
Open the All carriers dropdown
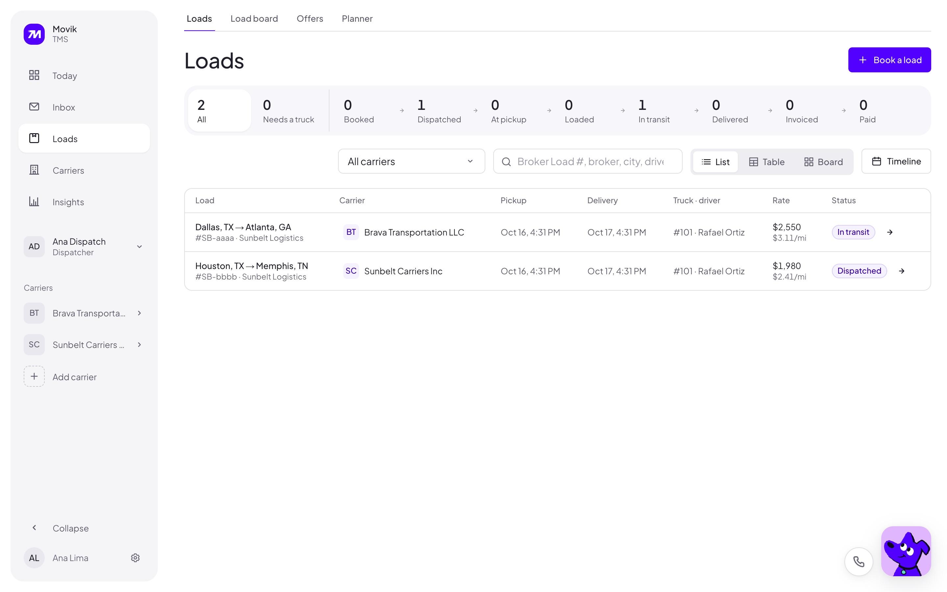click(x=411, y=161)
